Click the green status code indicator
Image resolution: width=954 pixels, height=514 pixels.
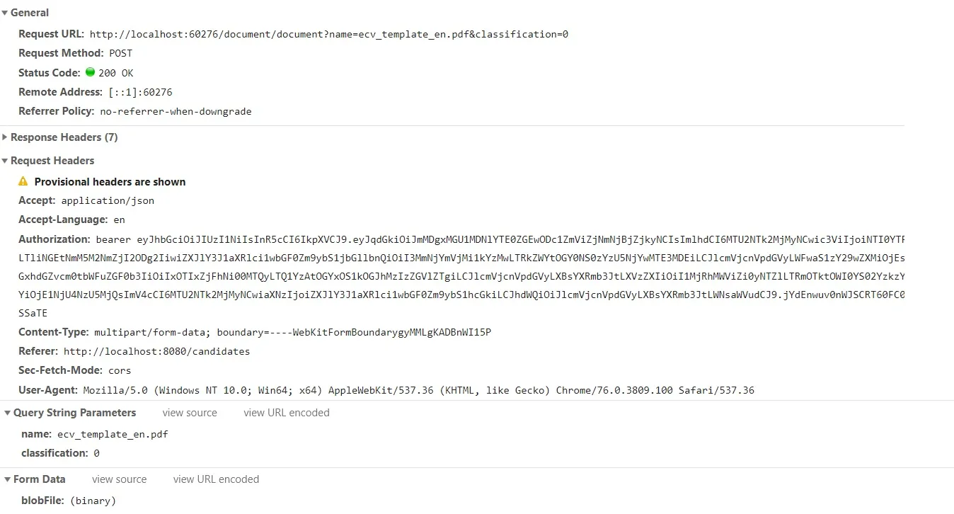(90, 72)
